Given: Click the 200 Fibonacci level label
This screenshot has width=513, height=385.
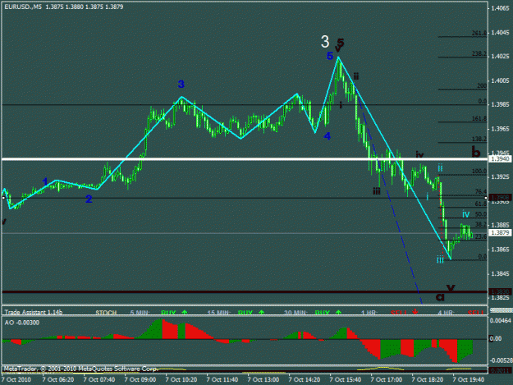Looking at the screenshot, I should 482,86.
